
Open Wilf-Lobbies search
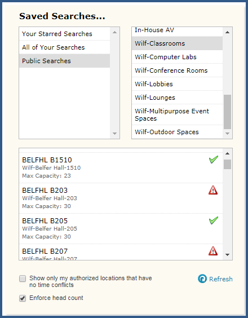click(x=177, y=84)
